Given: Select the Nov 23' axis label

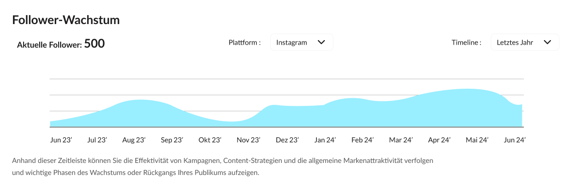Looking at the screenshot, I should 249,140.
